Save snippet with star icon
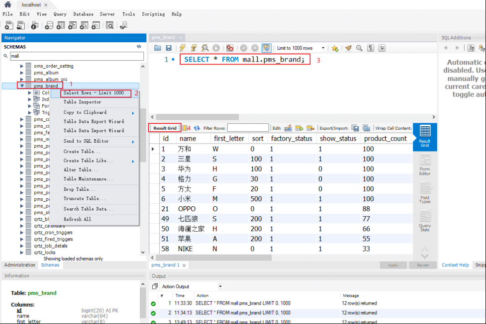 click(335, 48)
